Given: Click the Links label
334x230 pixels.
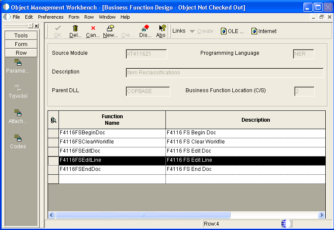Looking at the screenshot, I should 179,31.
